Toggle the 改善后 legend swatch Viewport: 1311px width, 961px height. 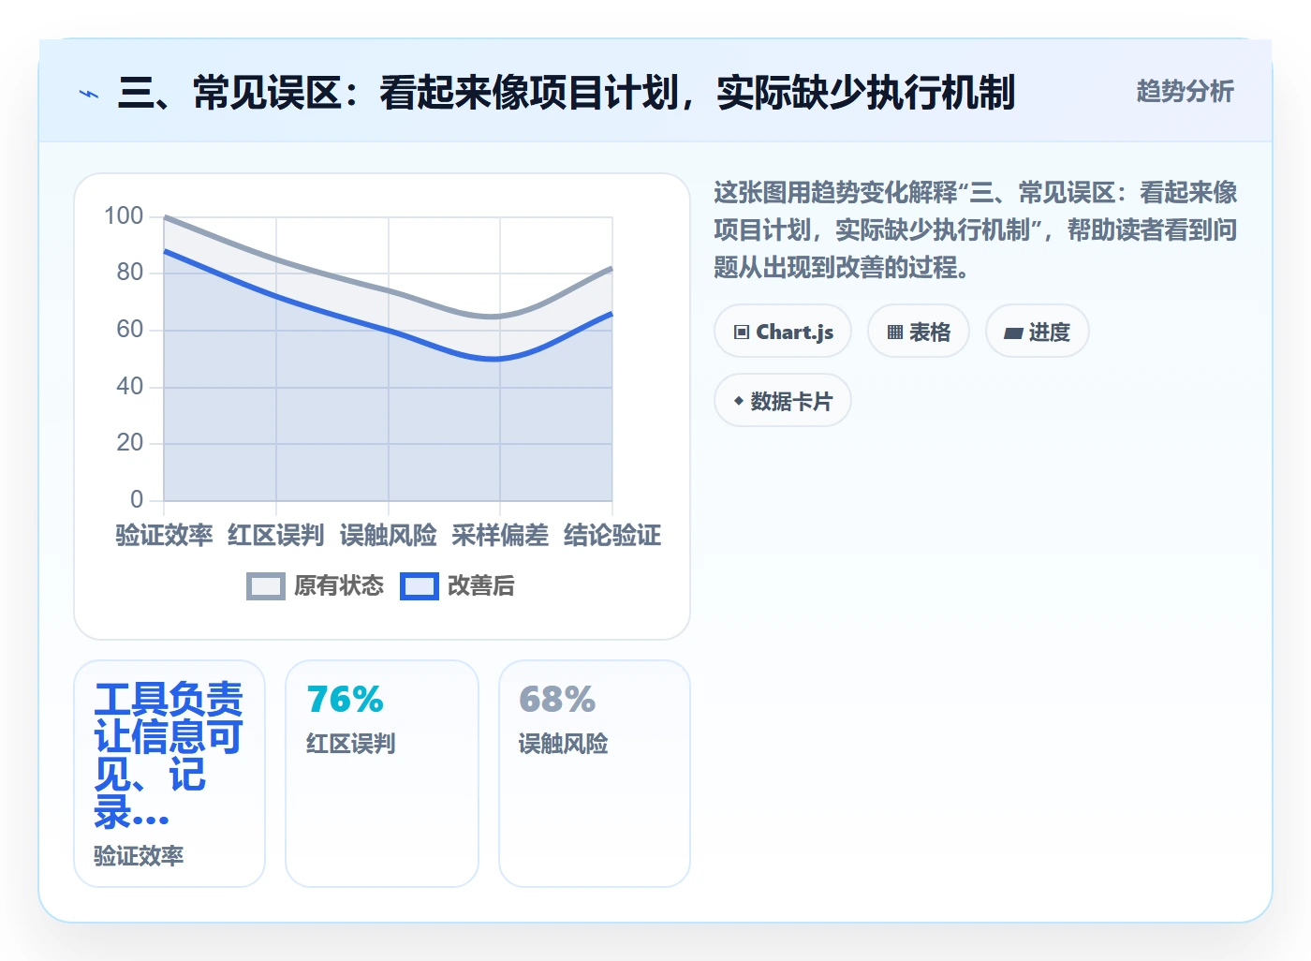pyautogui.click(x=420, y=586)
